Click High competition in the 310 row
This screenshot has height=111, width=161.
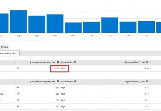pos(63,100)
